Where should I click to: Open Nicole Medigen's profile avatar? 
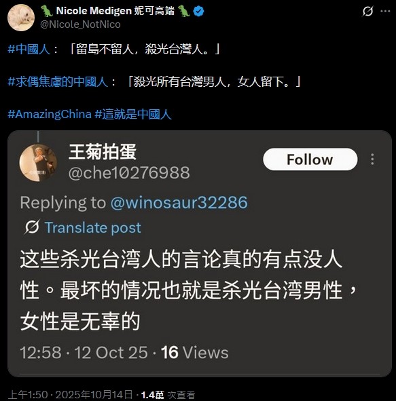pyautogui.click(x=21, y=18)
